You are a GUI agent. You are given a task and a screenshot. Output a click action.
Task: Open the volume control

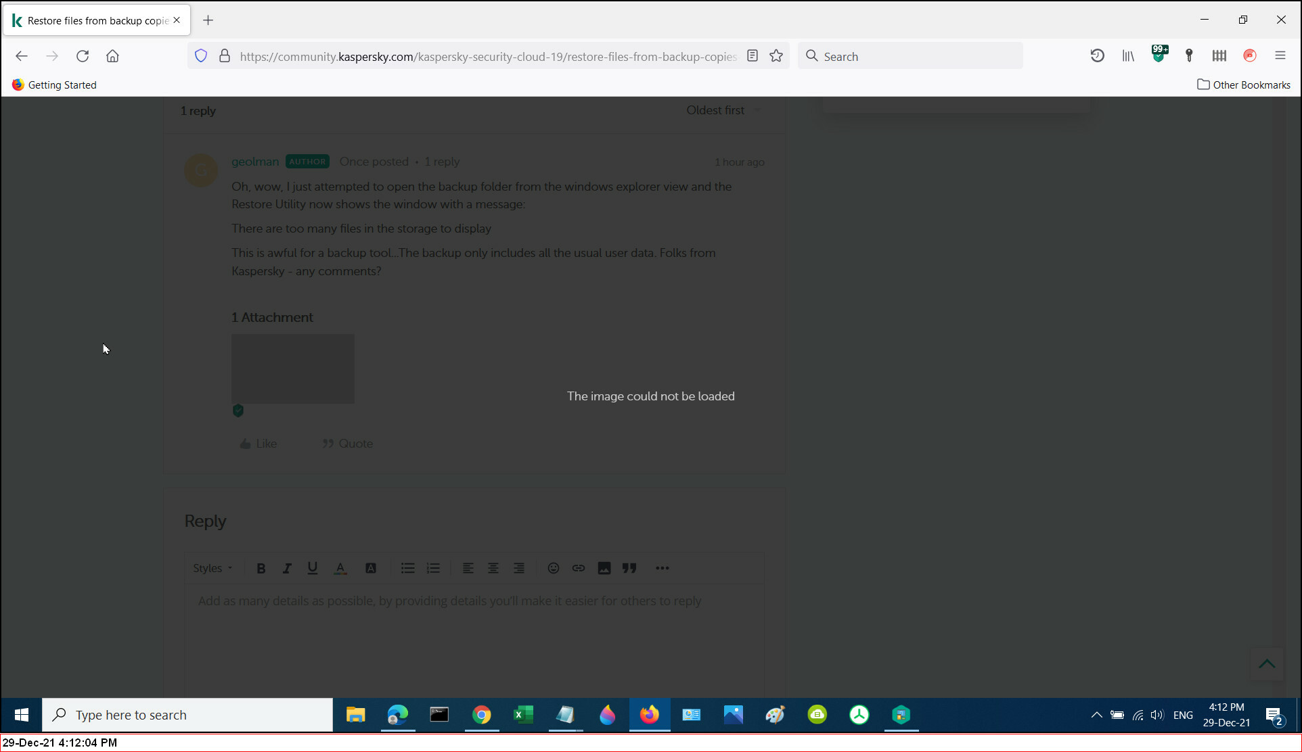1157,715
